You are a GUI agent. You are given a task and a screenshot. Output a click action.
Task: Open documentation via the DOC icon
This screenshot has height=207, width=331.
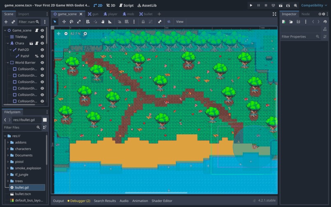pos(325,29)
